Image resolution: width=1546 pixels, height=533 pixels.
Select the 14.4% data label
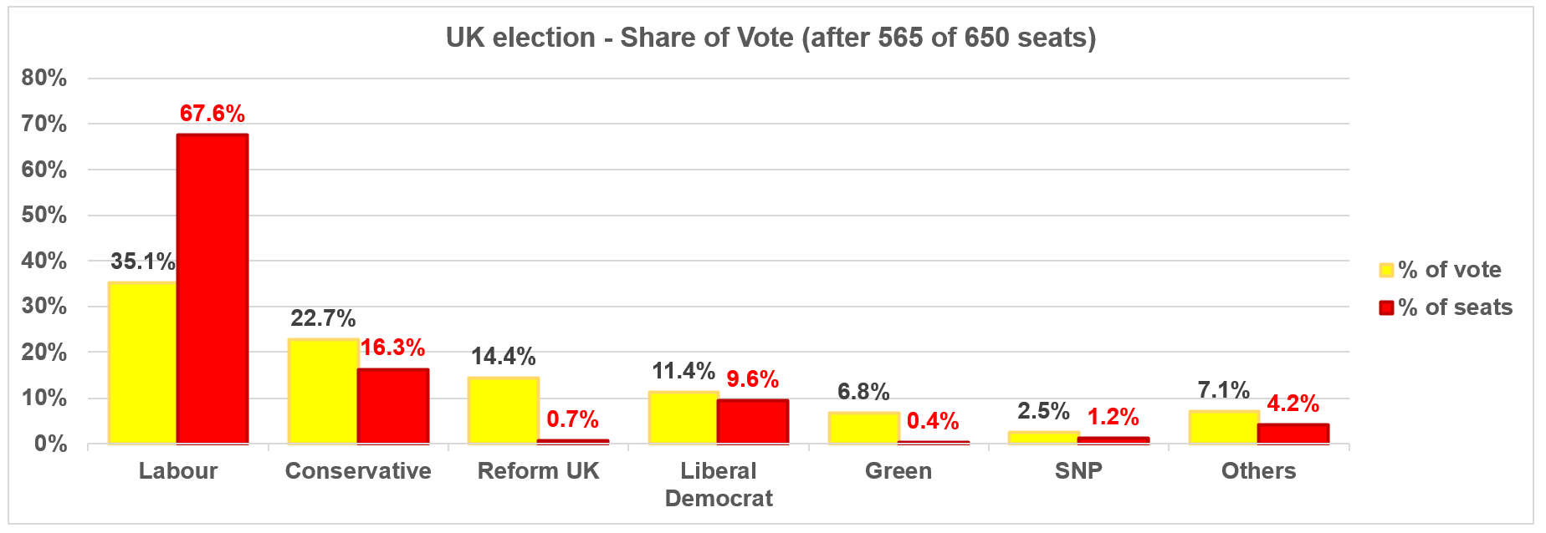coord(503,357)
